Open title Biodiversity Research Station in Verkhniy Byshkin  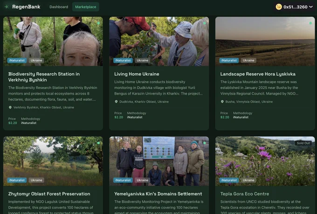pyautogui.click(x=44, y=77)
